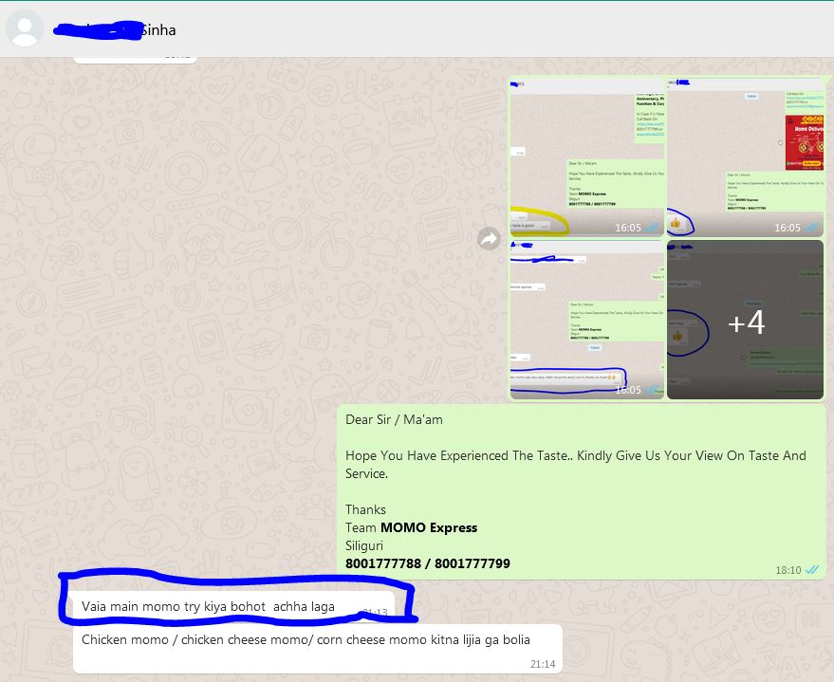Screen dimensions: 834x682
Task: Click the 'Hope You Have Experienced The Taste' sentence
Action: [x=576, y=464]
